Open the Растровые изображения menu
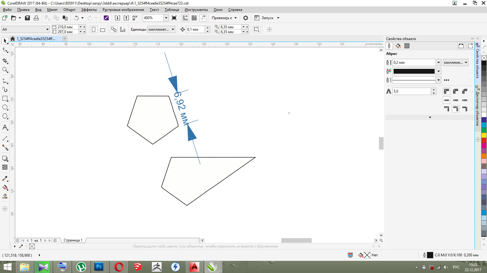 click(x=123, y=10)
